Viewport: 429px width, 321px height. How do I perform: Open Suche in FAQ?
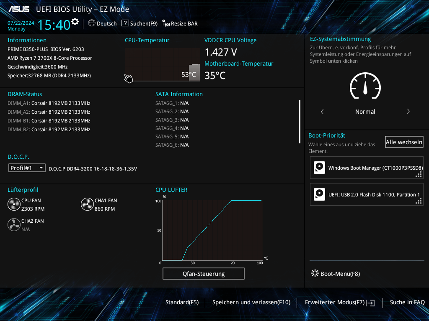(407, 302)
